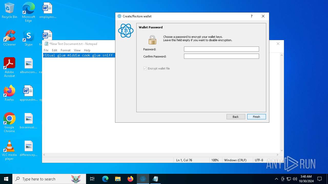Focus the Password input field
The height and width of the screenshot is (184, 328).
[221, 49]
